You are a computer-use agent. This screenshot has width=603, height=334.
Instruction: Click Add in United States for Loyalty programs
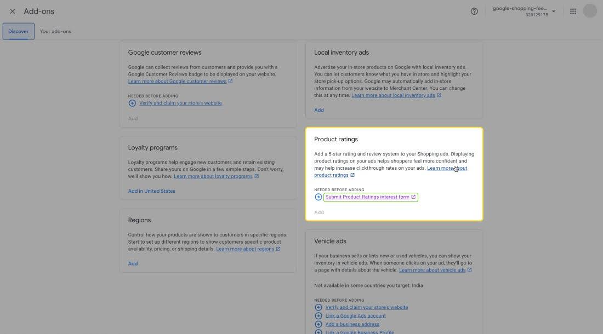pyautogui.click(x=151, y=191)
